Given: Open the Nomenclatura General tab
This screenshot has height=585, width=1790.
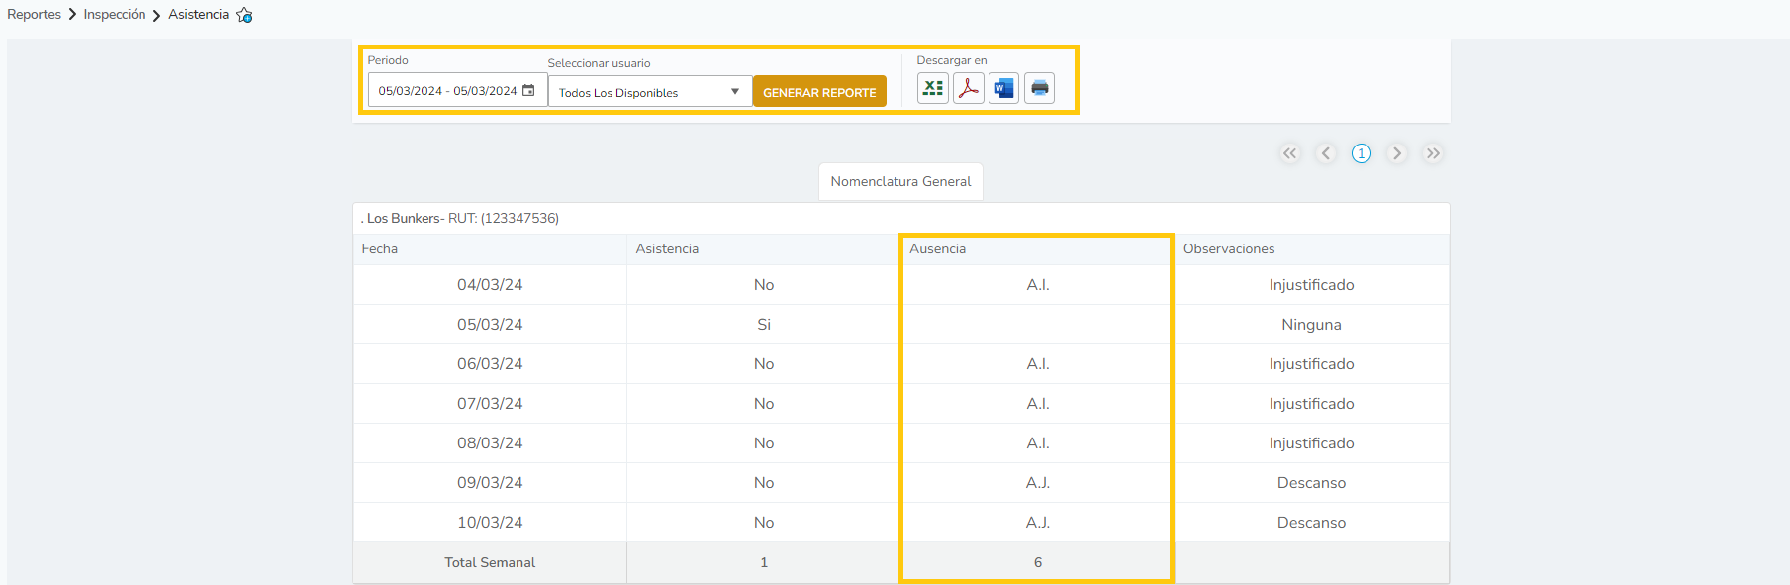Looking at the screenshot, I should click(x=900, y=182).
